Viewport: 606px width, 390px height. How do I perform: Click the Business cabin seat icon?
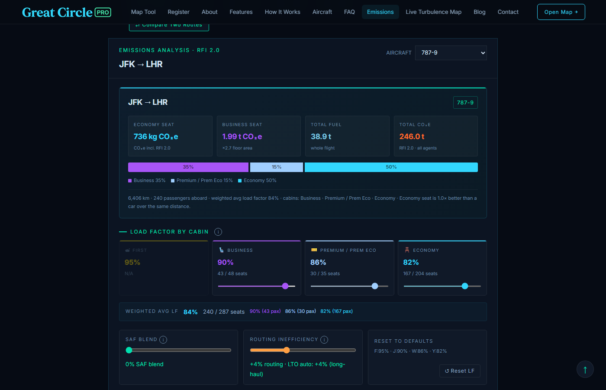point(221,250)
